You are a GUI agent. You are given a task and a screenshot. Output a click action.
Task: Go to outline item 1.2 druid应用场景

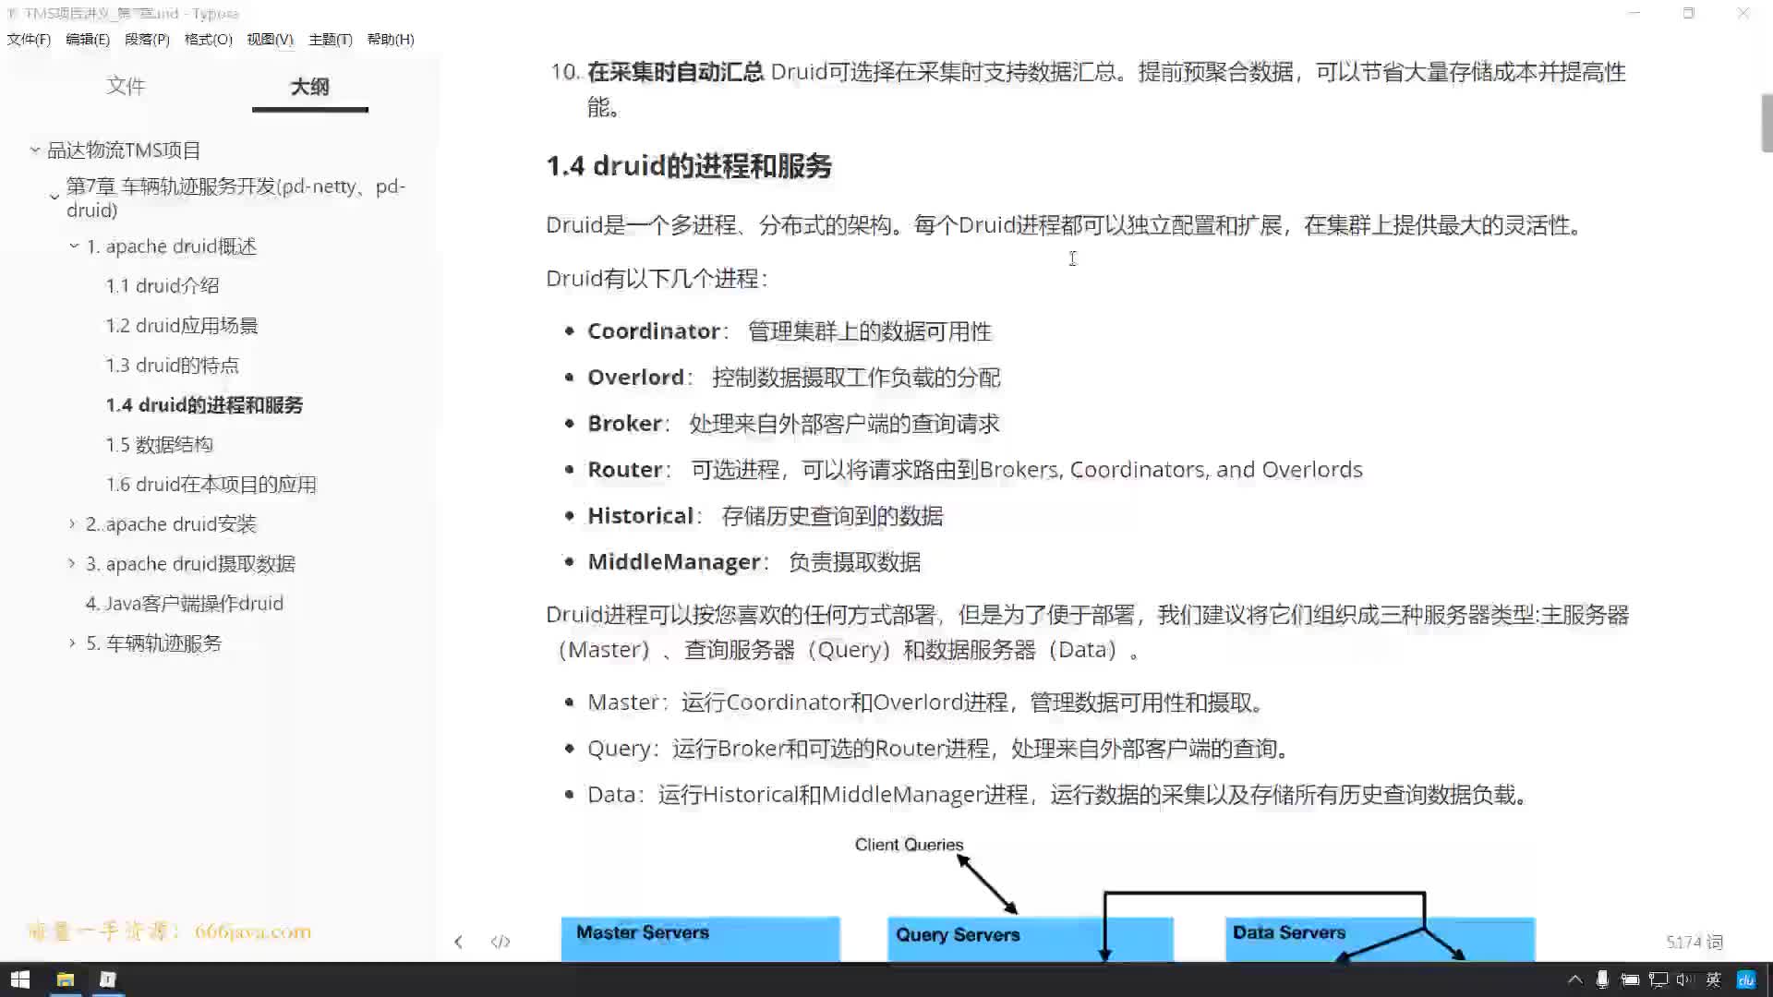point(182,326)
